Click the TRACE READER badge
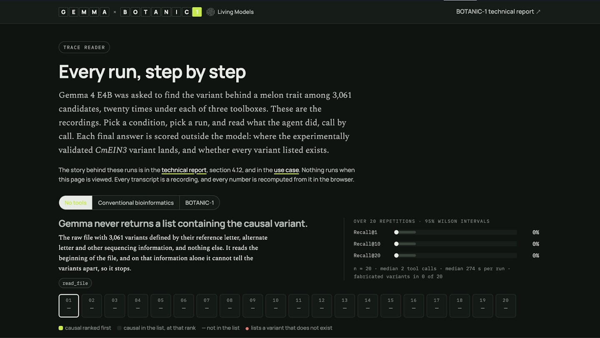600x338 pixels. pyautogui.click(x=84, y=48)
